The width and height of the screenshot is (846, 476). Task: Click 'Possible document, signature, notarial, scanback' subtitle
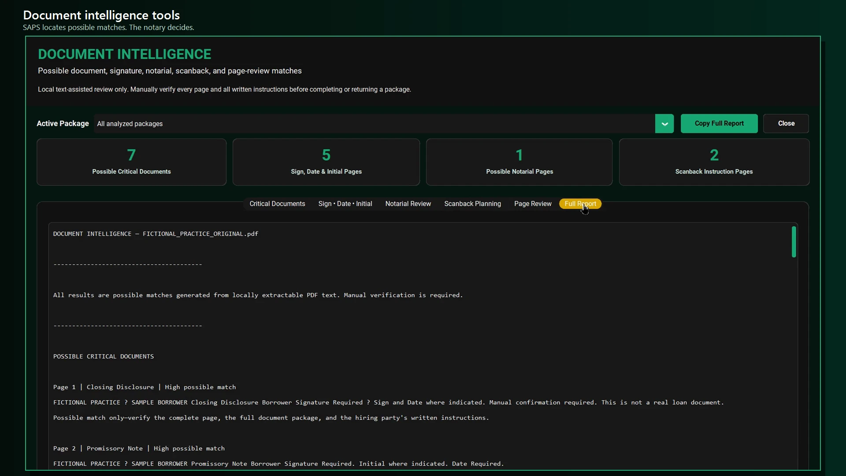point(170,71)
